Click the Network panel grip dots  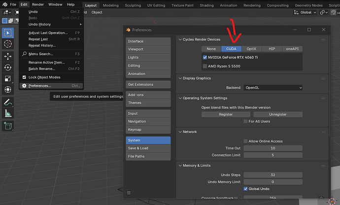coord(324,132)
